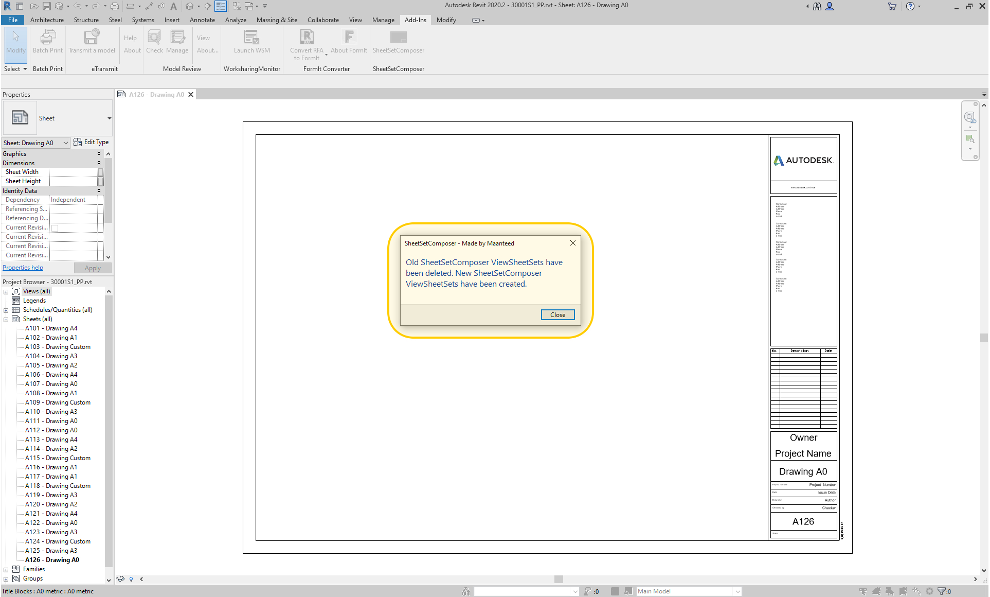Click the Close button in the dialog
Screen dimensions: 990x597
click(x=557, y=315)
